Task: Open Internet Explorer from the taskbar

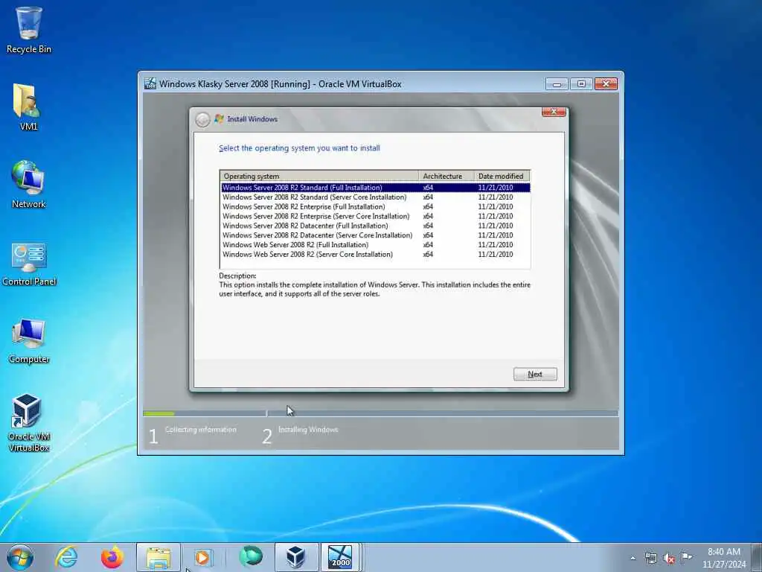Action: tap(66, 557)
